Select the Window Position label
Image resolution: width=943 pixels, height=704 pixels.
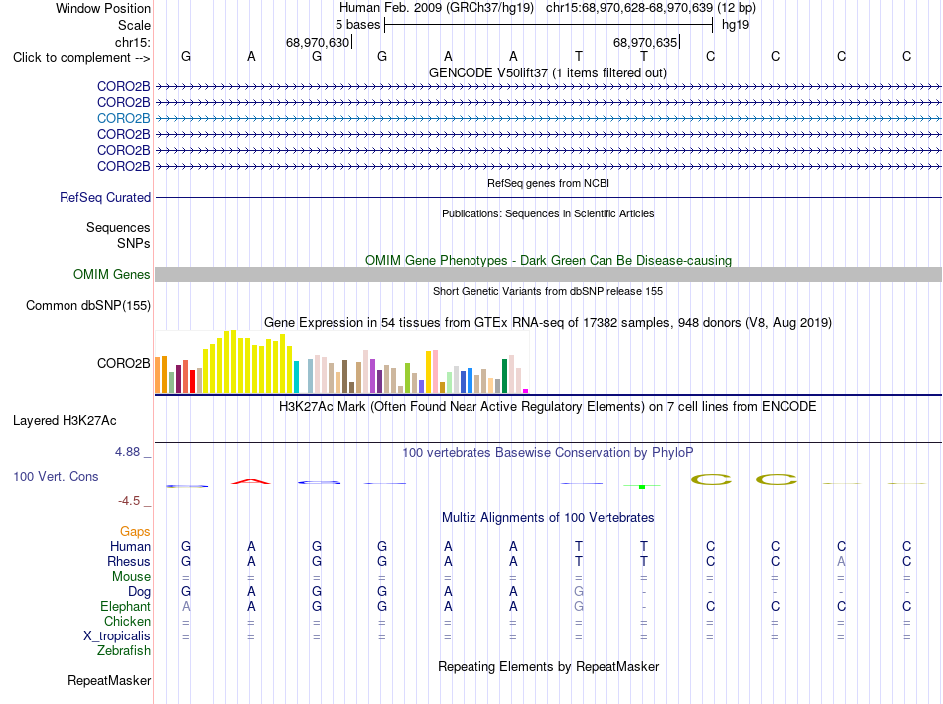pos(103,8)
